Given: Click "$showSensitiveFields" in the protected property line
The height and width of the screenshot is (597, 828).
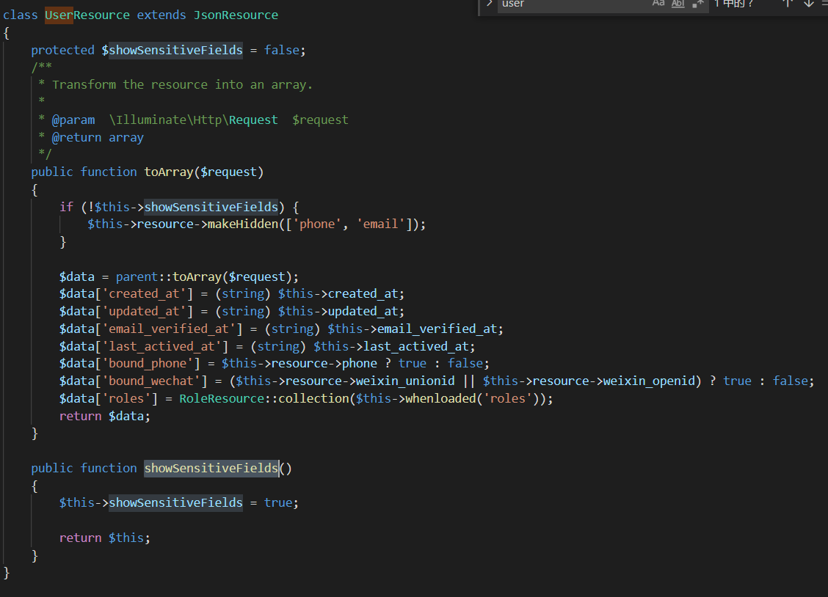Looking at the screenshot, I should tap(172, 50).
